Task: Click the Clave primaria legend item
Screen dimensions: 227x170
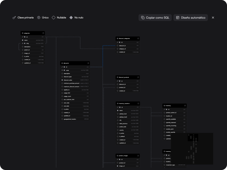Action: coord(24,18)
